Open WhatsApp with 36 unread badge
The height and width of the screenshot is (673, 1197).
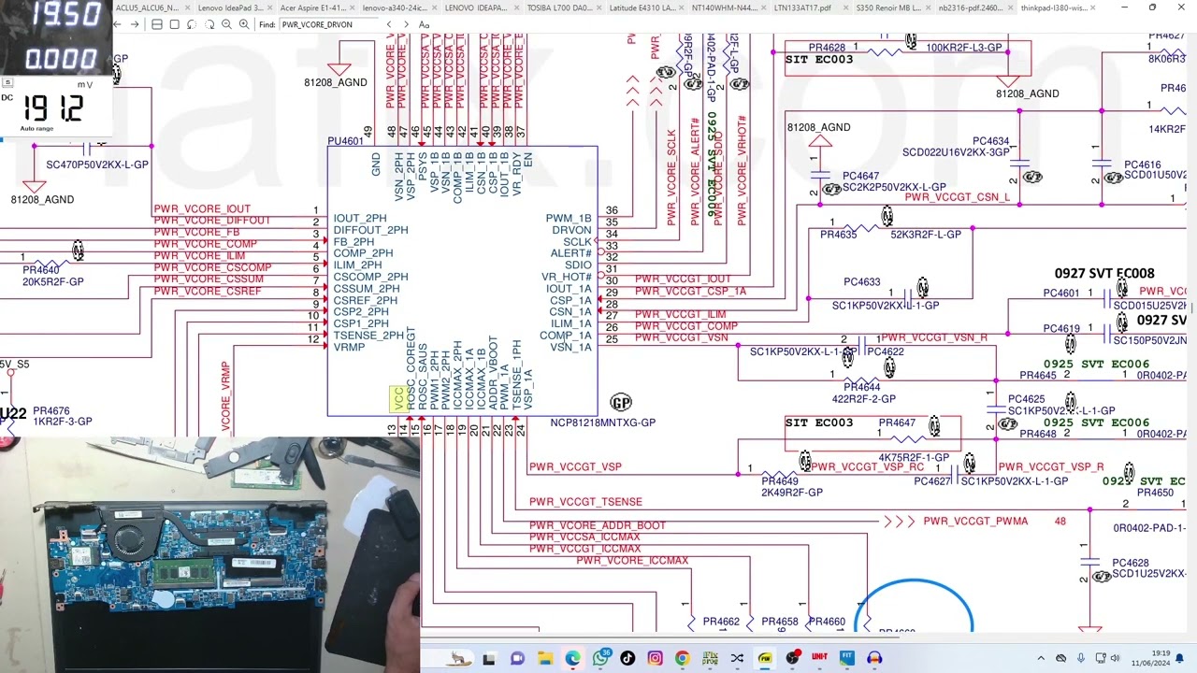click(600, 658)
